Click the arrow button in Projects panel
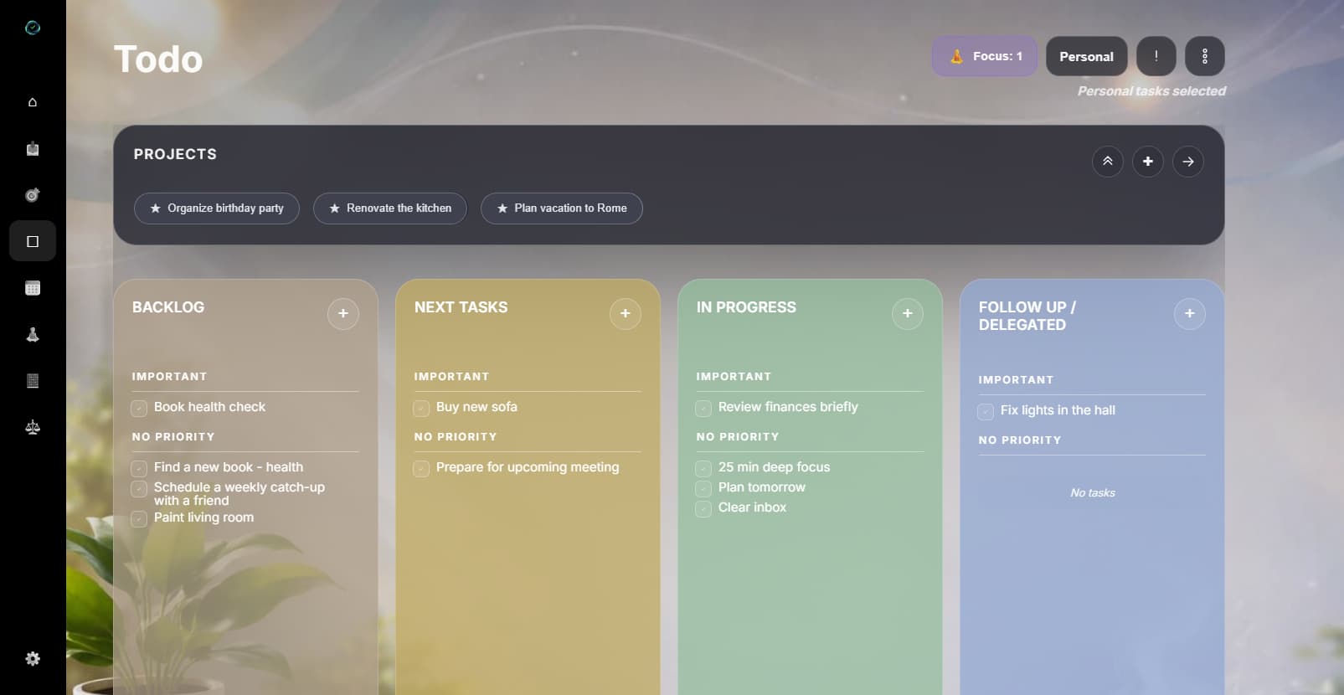The image size is (1344, 695). point(1188,162)
